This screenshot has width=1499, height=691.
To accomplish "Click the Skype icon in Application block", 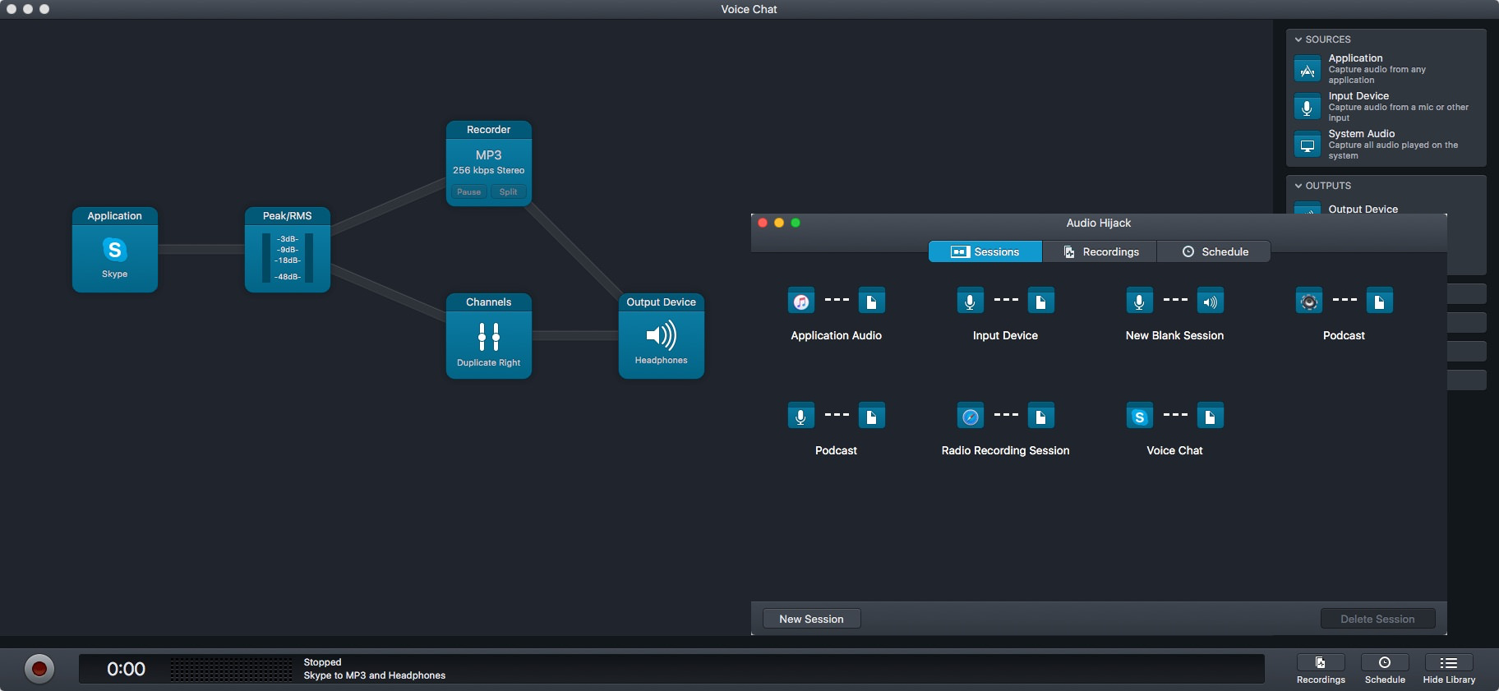I will pos(114,250).
